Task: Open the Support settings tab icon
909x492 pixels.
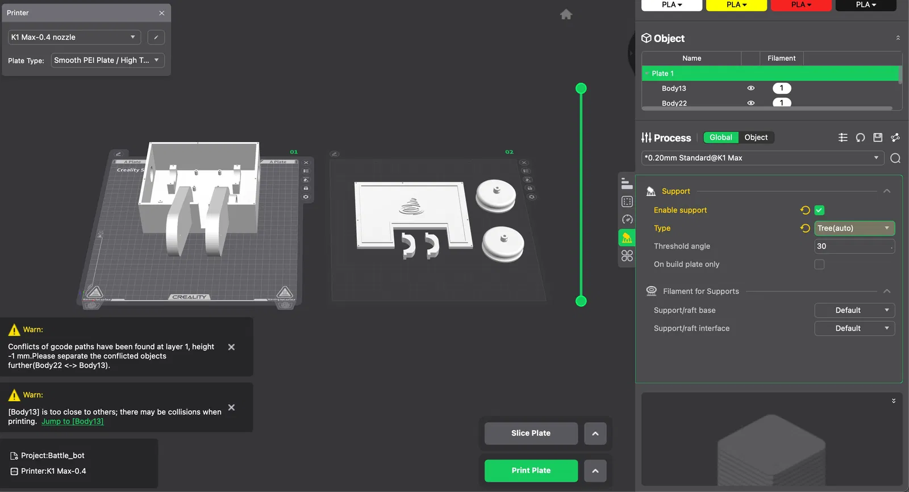Action: tap(627, 237)
